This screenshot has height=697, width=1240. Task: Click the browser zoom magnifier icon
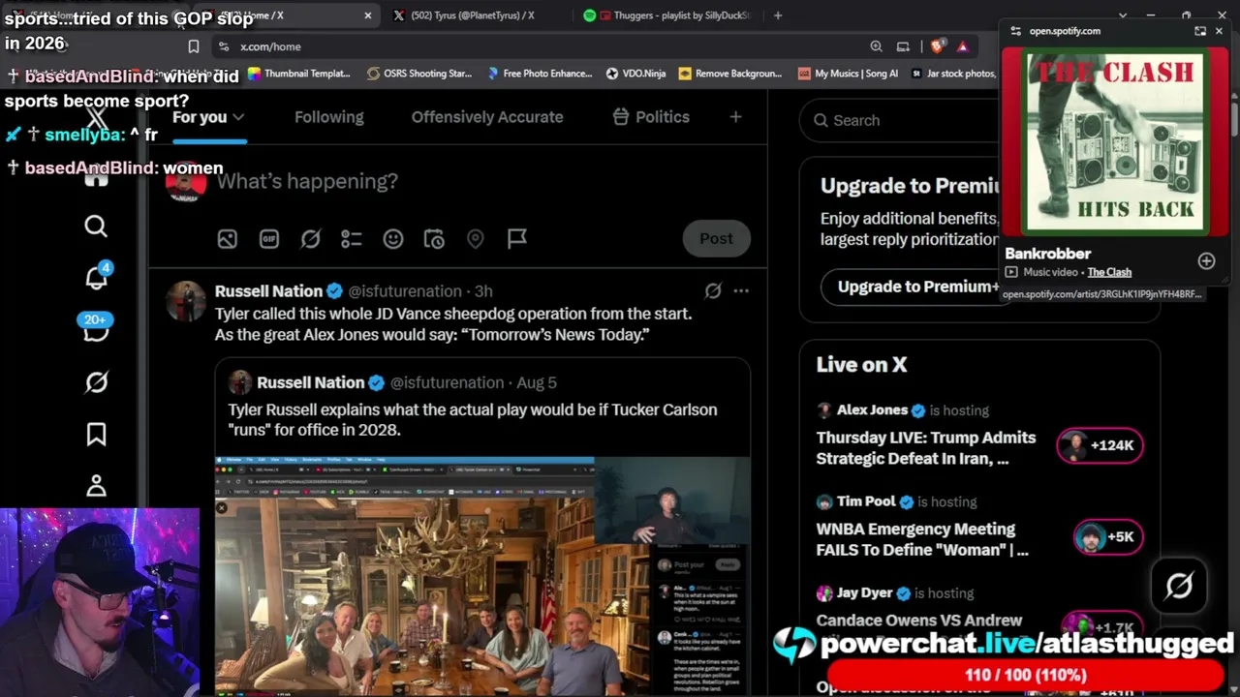coord(876,46)
